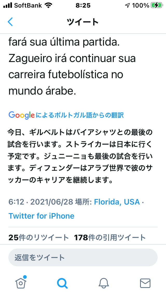Open the Notifications bell tab

click(x=103, y=283)
